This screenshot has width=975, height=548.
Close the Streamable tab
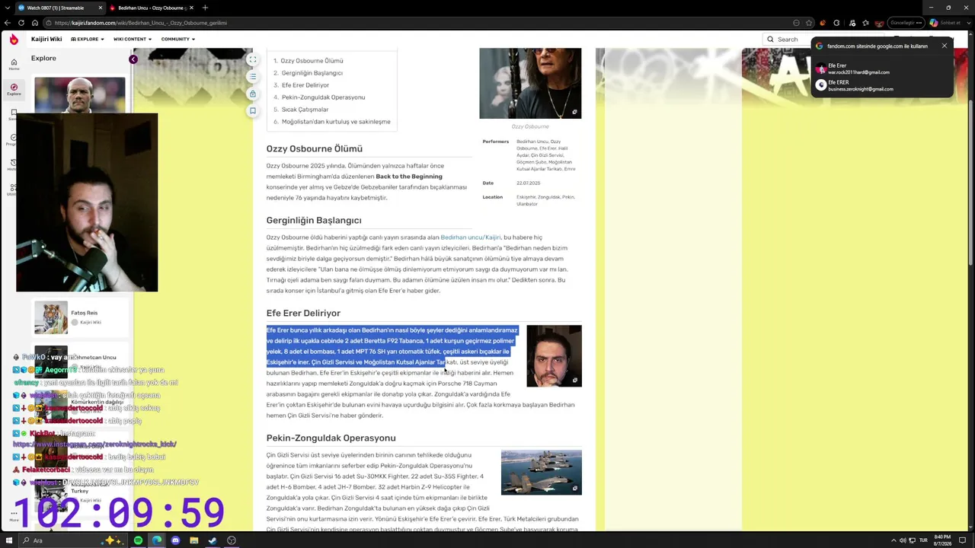(x=100, y=8)
